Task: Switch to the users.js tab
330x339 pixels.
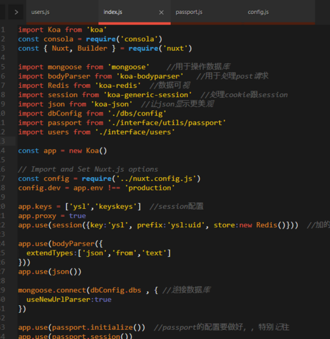Action: point(40,12)
